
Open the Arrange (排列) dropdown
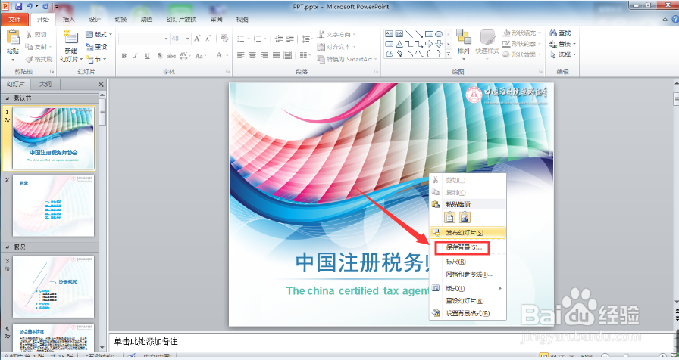click(x=463, y=43)
